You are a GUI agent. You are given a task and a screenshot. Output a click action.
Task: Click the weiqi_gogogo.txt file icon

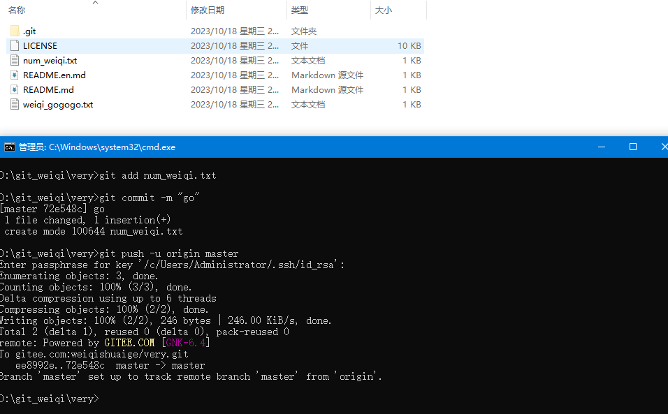15,104
